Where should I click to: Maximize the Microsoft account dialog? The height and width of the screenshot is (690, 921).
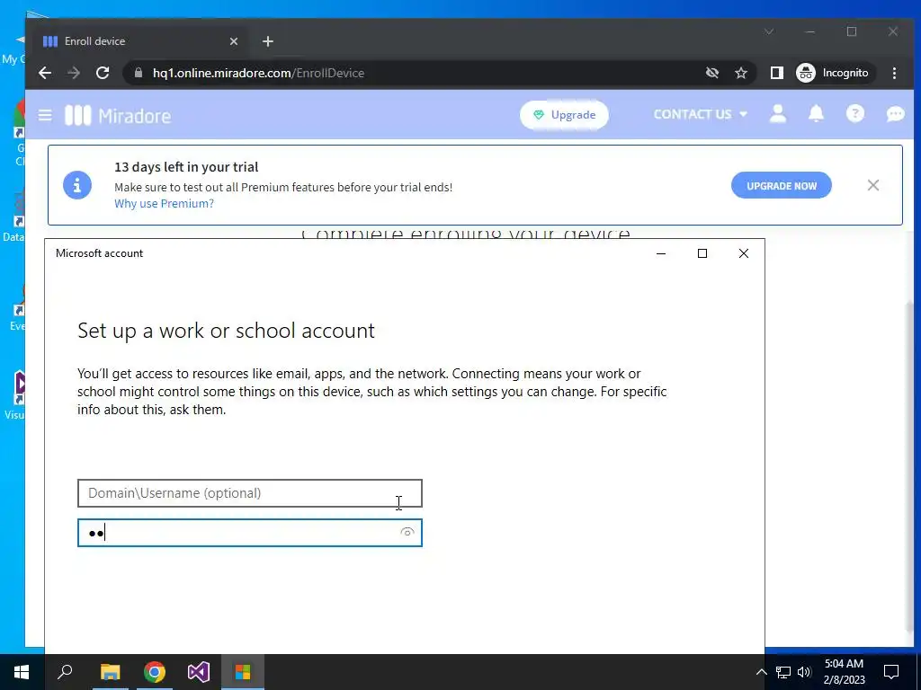[702, 253]
